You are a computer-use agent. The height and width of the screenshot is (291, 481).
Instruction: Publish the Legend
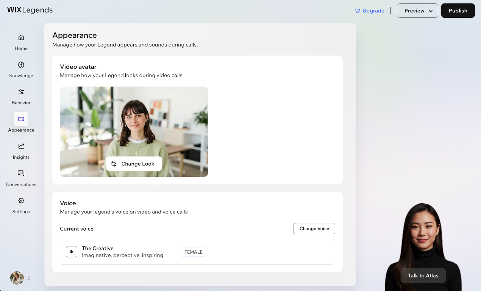click(458, 11)
